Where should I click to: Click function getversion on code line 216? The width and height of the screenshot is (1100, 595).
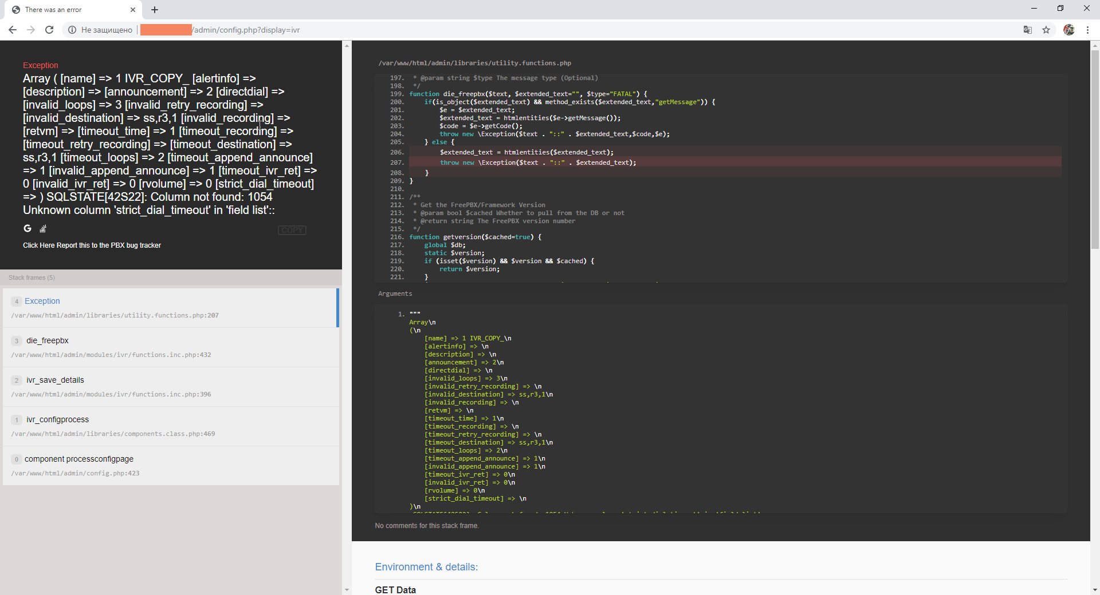coord(475,237)
